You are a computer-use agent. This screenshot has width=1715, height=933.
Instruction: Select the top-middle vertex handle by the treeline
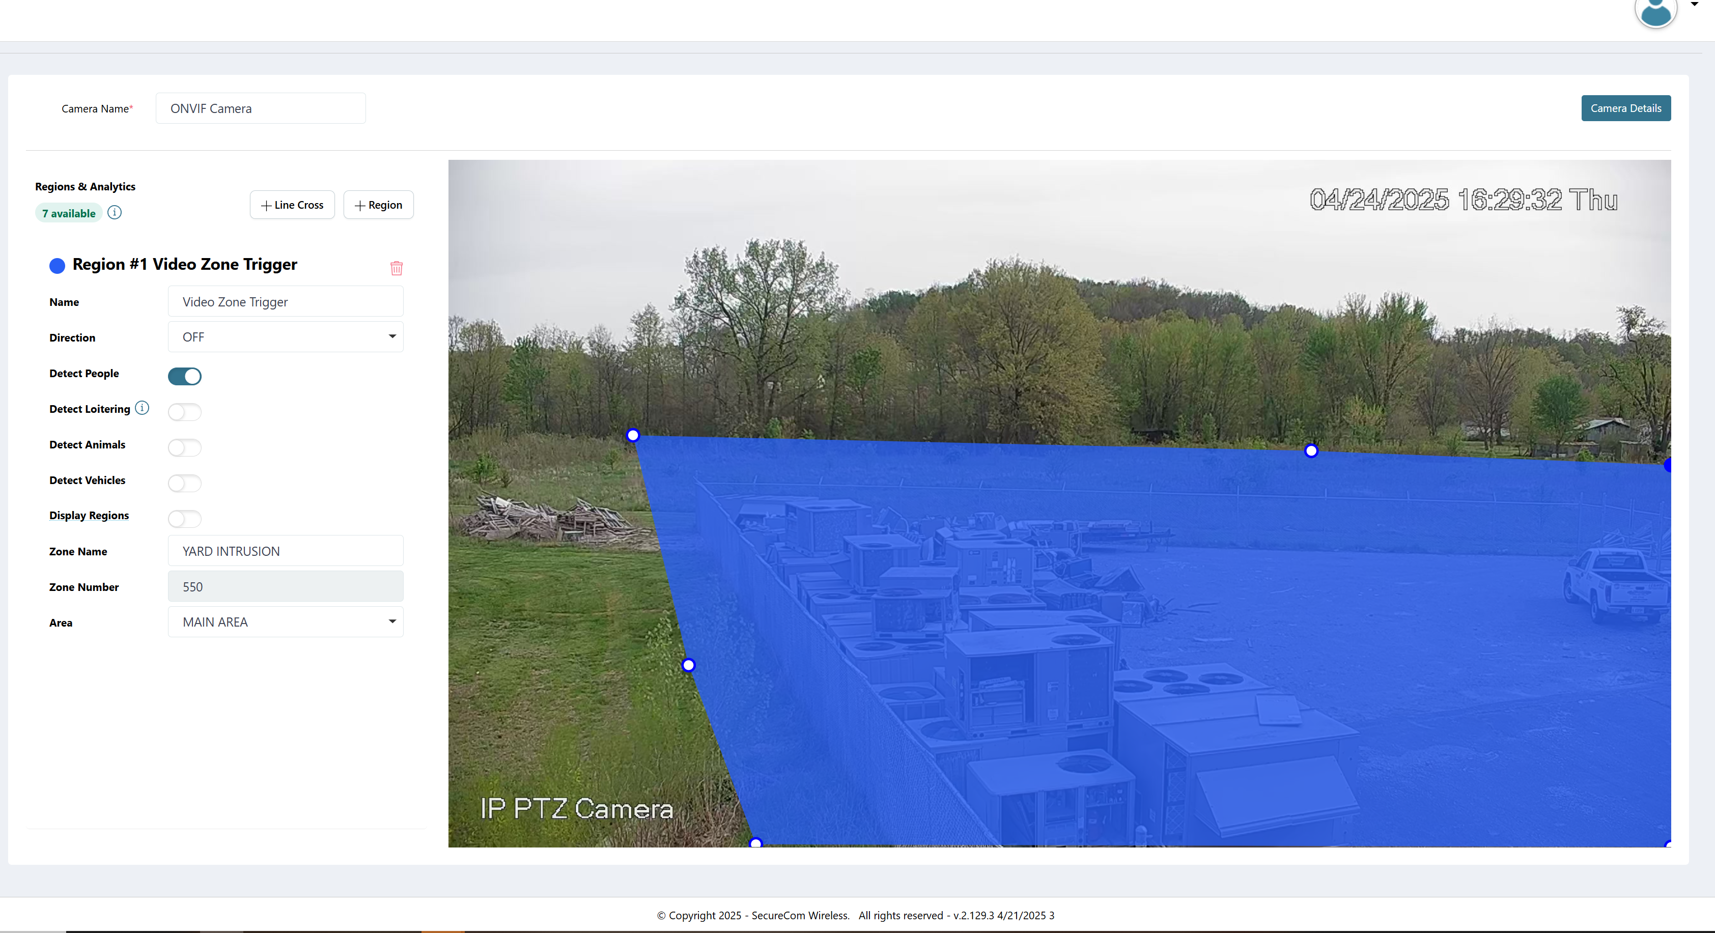point(1311,450)
